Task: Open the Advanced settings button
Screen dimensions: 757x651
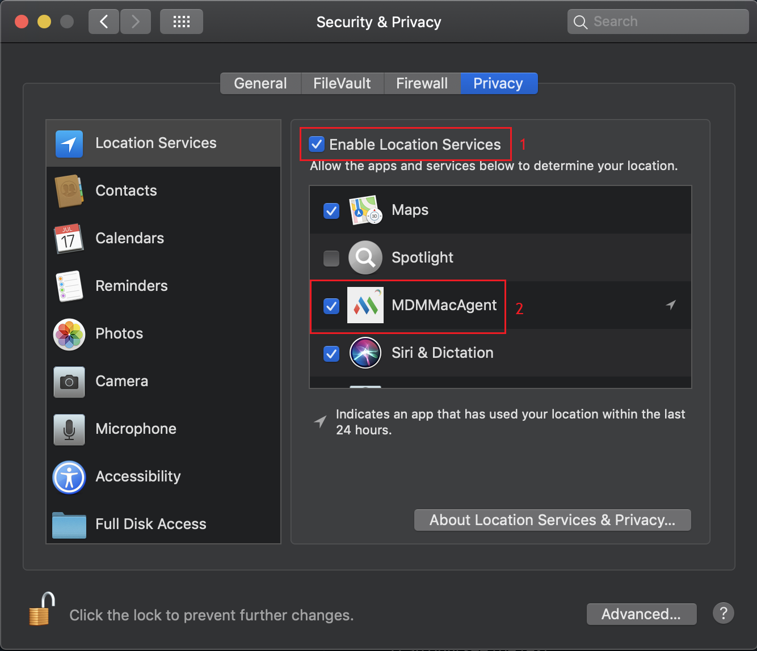Action: pyautogui.click(x=641, y=614)
